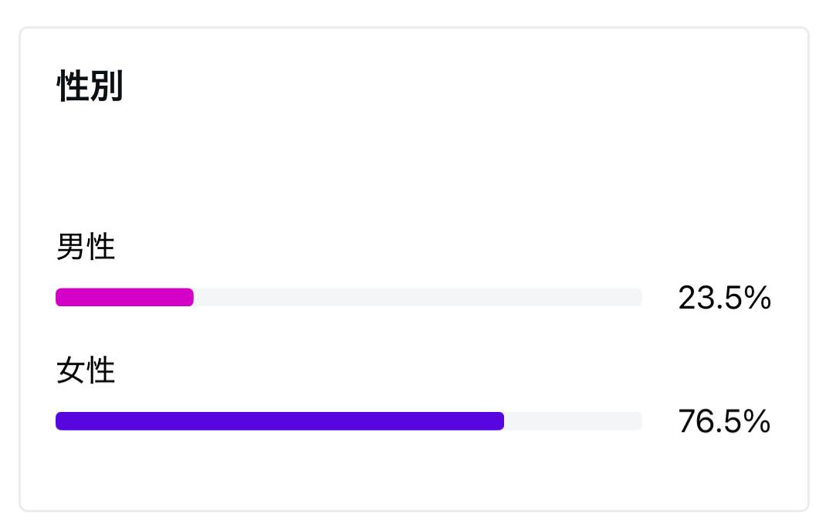Click the 76.5% percentage value

coord(724,421)
